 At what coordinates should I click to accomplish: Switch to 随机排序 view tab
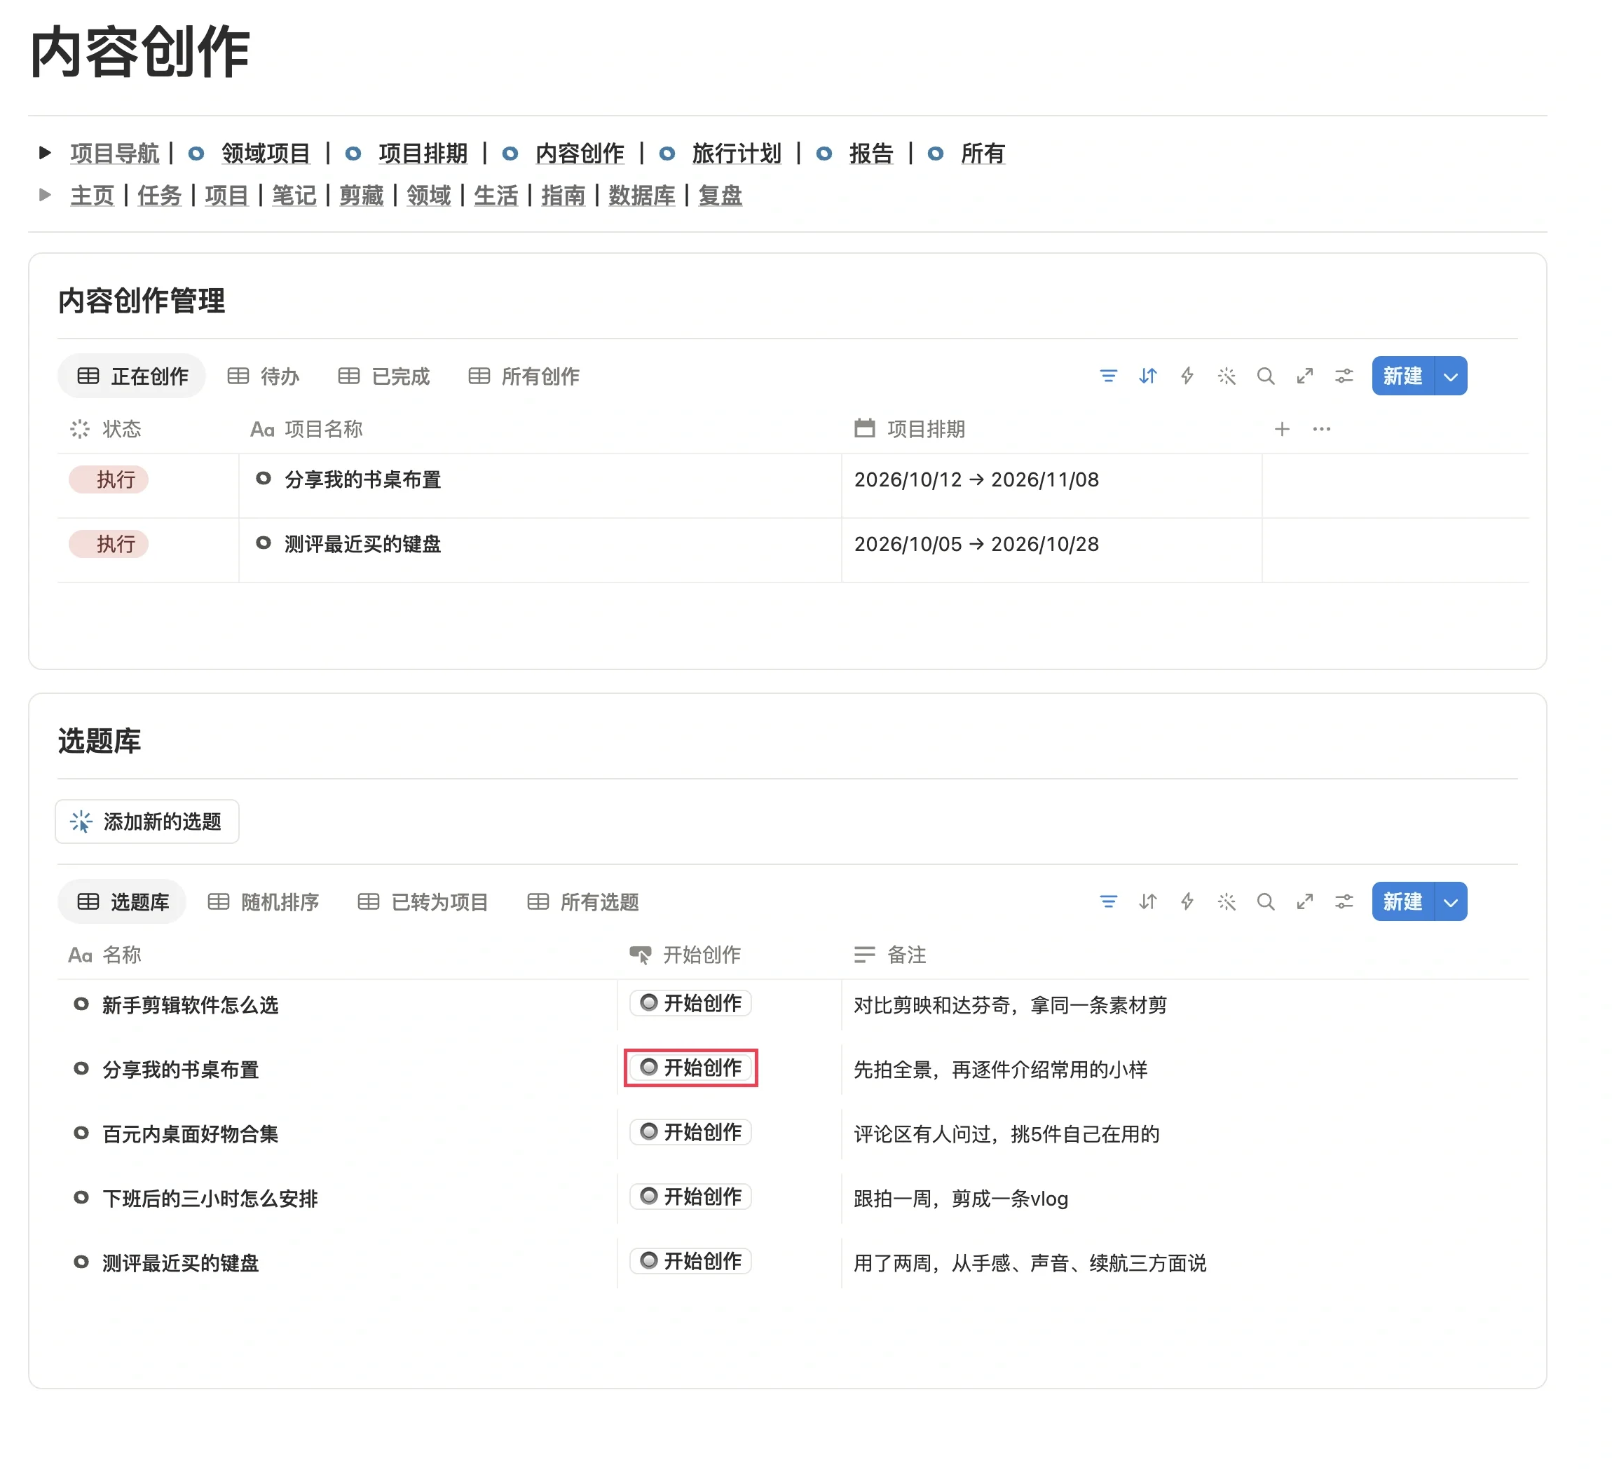[x=263, y=902]
